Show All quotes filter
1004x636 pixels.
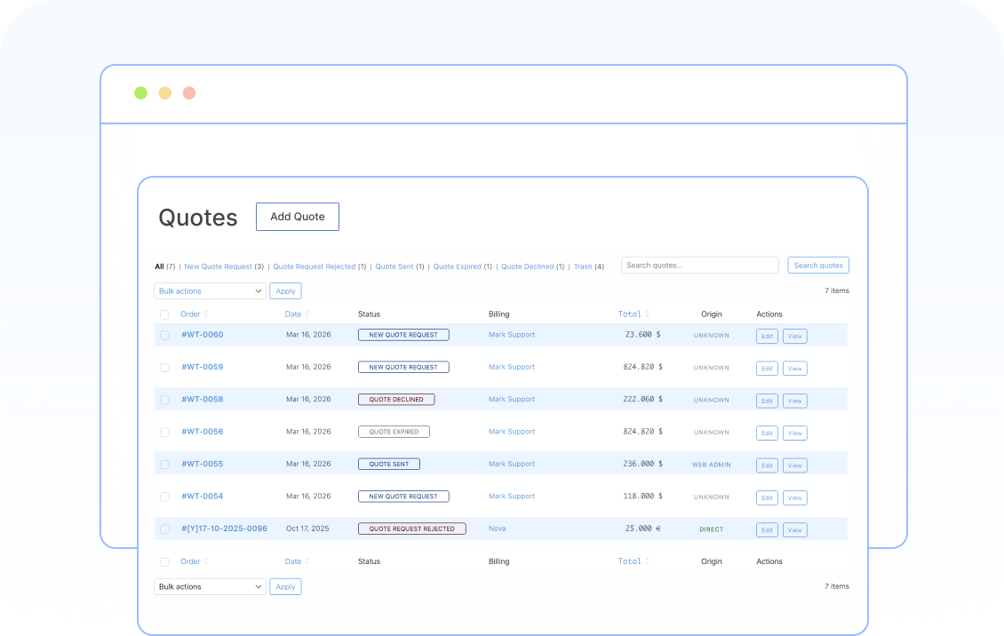tap(159, 266)
